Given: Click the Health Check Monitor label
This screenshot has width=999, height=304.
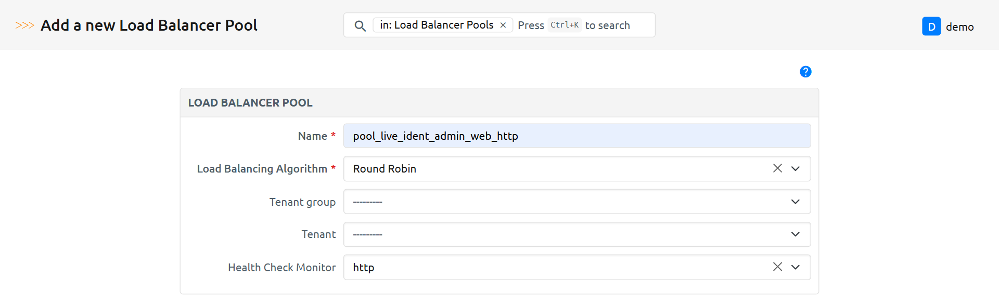Looking at the screenshot, I should point(281,268).
